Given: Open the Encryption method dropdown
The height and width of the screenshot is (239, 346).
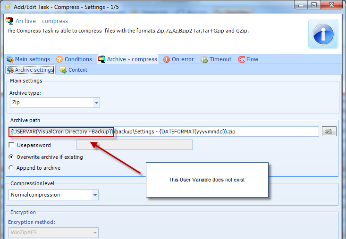Looking at the screenshot, I should pyautogui.click(x=95, y=232).
